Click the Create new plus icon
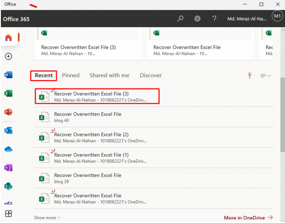The height and width of the screenshot is (223, 285). coord(8,56)
